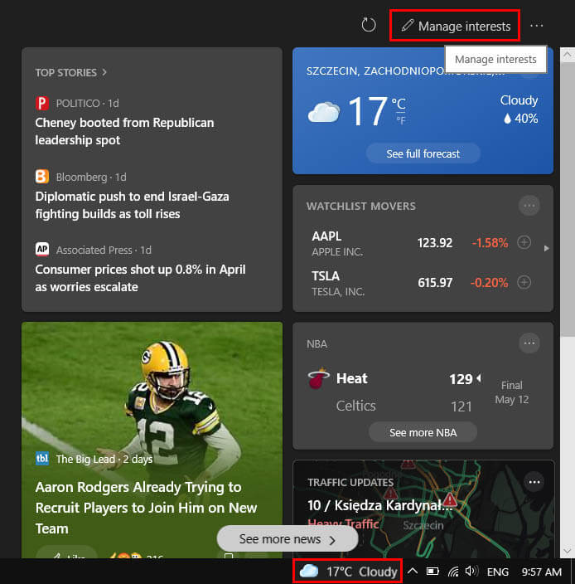Click Szczecin location header in weather card
Screen dimensions: 575x584
pos(405,71)
